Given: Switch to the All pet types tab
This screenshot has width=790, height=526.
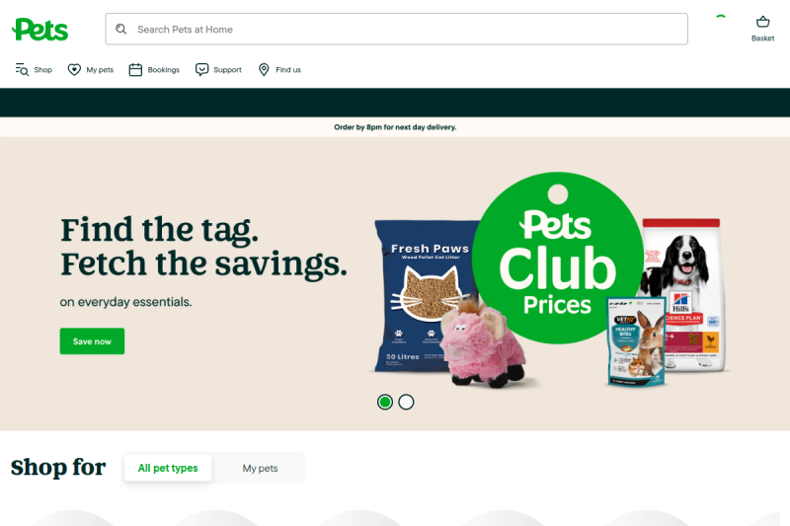Looking at the screenshot, I should 168,468.
